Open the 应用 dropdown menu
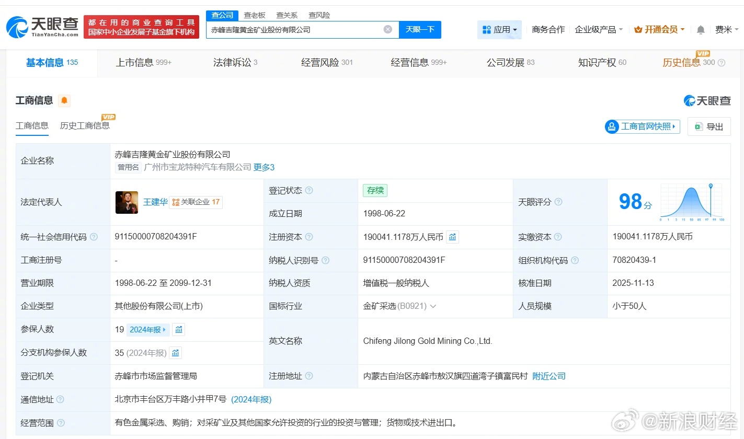744x439 pixels. pyautogui.click(x=499, y=30)
